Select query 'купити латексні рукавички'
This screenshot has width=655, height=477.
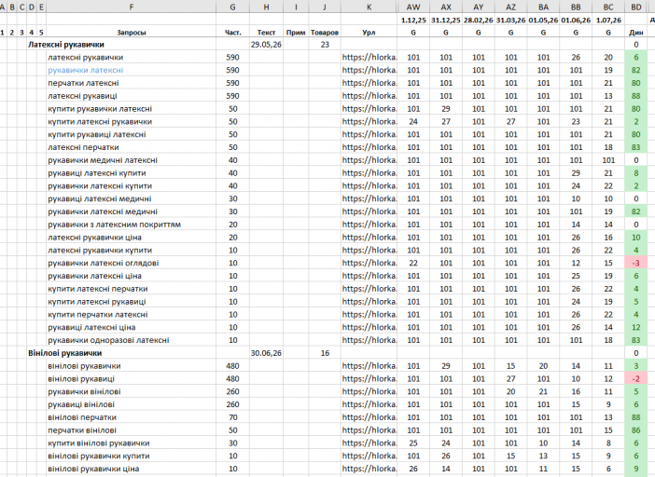pyautogui.click(x=100, y=122)
